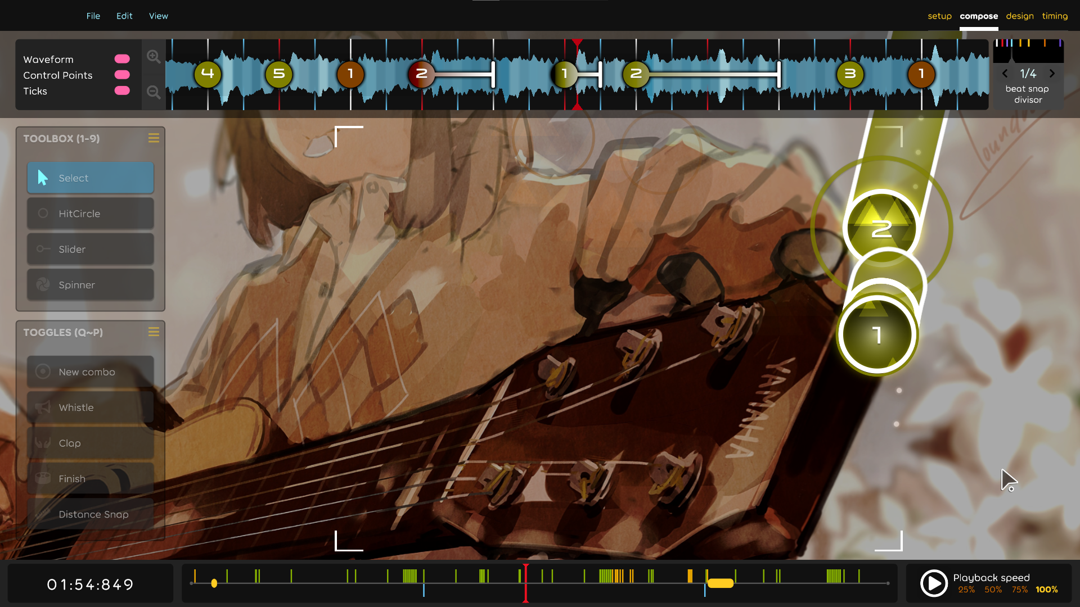Switch to the design tab
This screenshot has width=1080, height=607.
1020,16
